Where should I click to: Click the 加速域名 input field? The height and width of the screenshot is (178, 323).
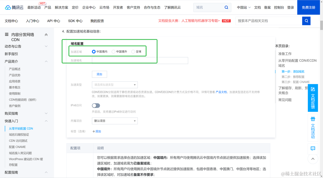point(140,61)
